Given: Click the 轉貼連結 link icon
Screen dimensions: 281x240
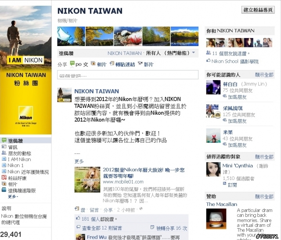Looking at the screenshot, I should click(x=112, y=63).
